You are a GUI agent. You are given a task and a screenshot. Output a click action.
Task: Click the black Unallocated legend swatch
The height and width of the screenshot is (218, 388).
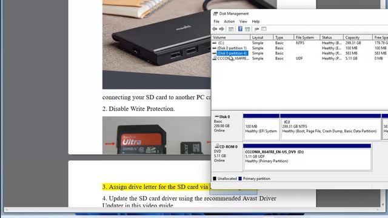pos(215,179)
